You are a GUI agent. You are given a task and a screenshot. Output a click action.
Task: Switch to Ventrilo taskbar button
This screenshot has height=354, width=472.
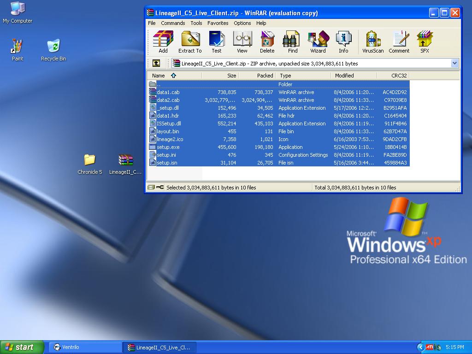pyautogui.click(x=85, y=347)
